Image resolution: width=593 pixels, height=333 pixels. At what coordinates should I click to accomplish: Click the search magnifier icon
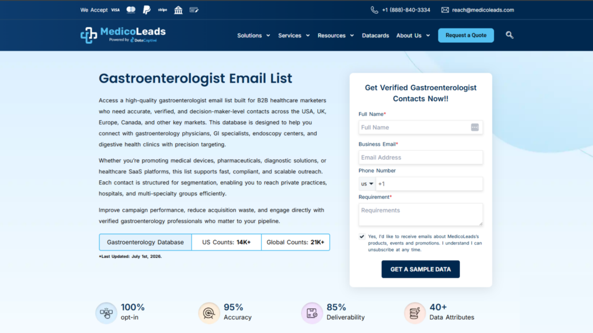[510, 35]
